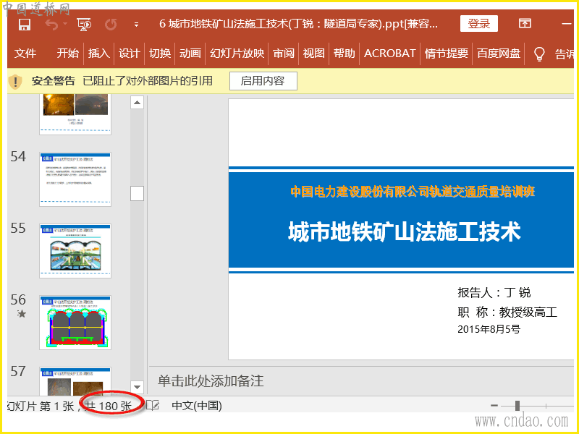The width and height of the screenshot is (579, 434).
Task: Click the Undo arrow icon
Action: click(51, 25)
